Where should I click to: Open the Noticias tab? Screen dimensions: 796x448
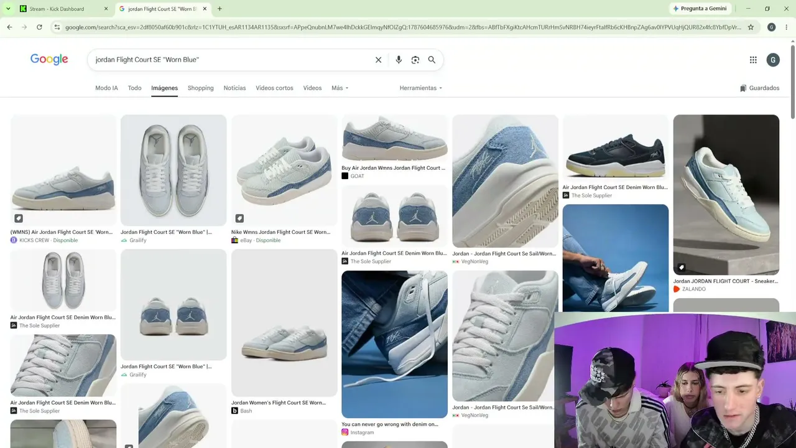click(234, 88)
